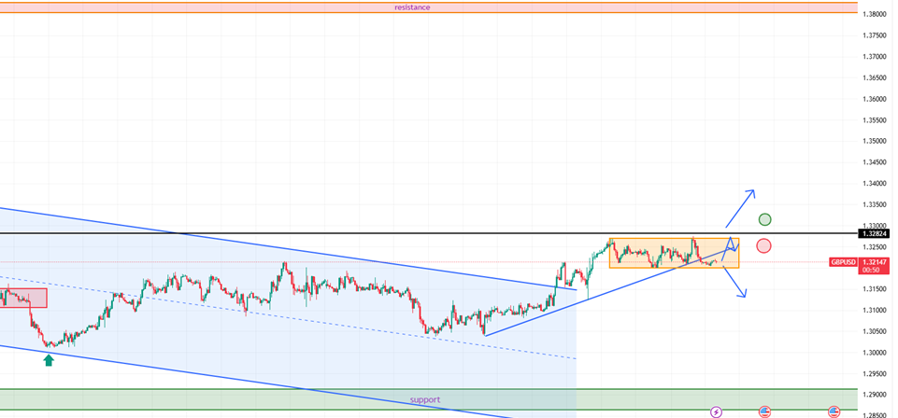Select the downward blue breakdown arrow

[736, 282]
